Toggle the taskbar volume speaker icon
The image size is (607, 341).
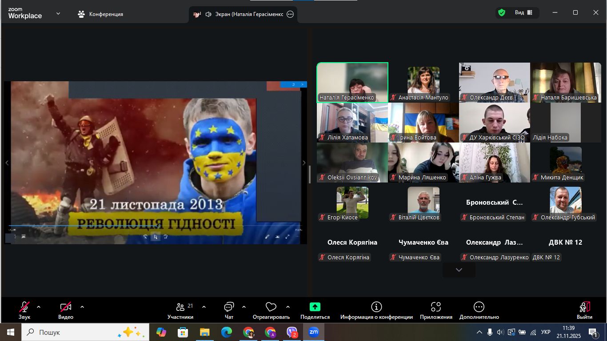(500, 332)
